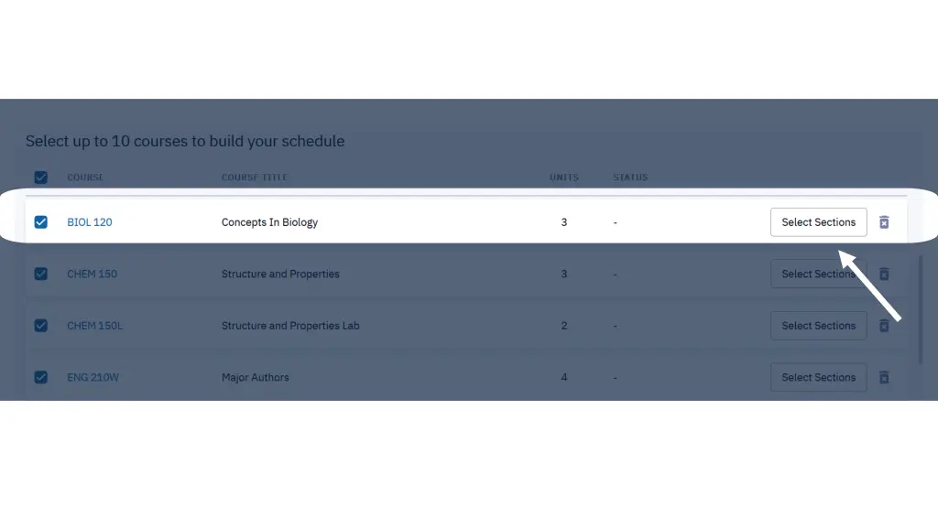The width and height of the screenshot is (938, 527).
Task: Delete ENG 210W via trash icon
Action: [x=884, y=377]
